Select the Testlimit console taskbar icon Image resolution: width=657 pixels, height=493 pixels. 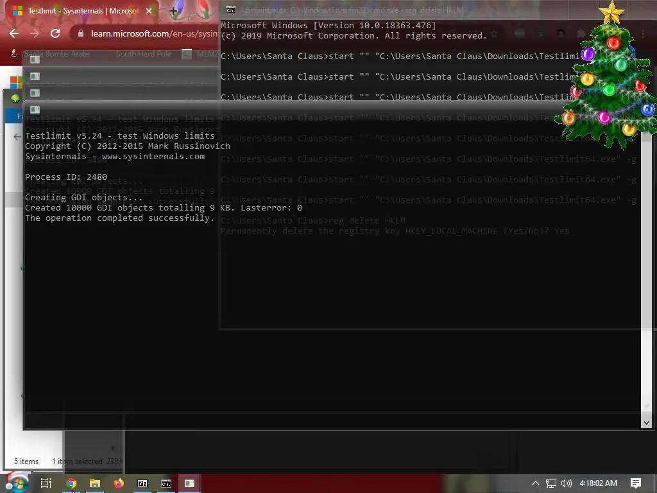click(189, 483)
